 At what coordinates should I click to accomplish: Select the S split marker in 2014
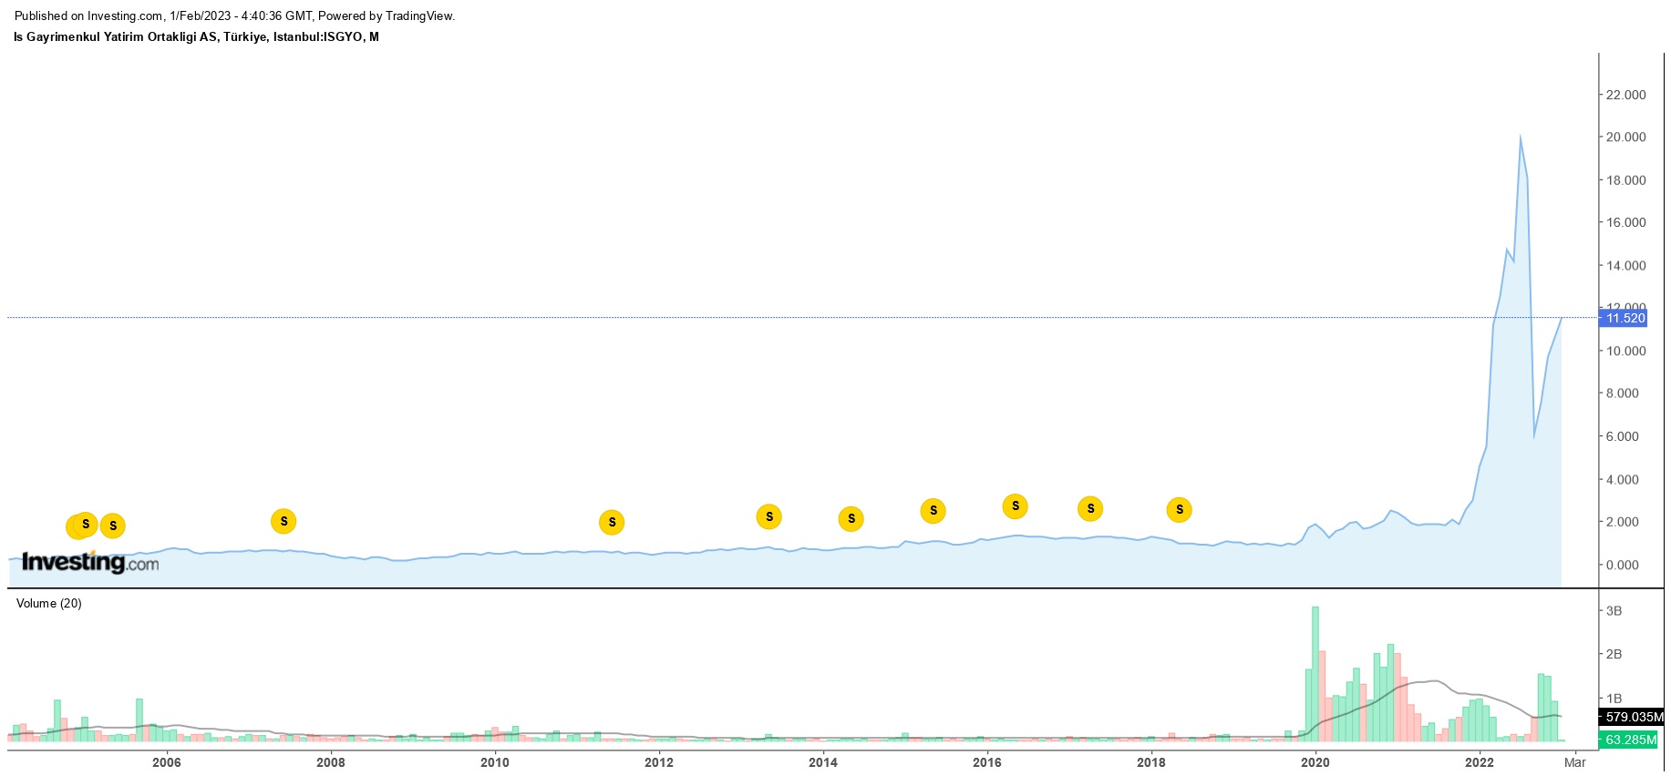click(851, 518)
